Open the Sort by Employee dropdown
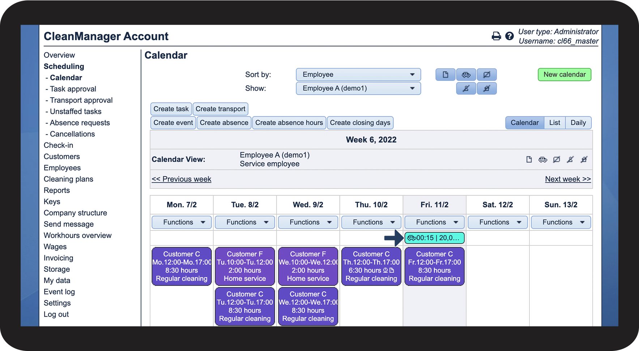The height and width of the screenshot is (351, 639). [x=358, y=74]
